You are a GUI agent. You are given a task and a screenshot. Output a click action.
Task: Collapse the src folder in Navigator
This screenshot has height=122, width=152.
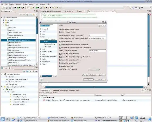4,25
